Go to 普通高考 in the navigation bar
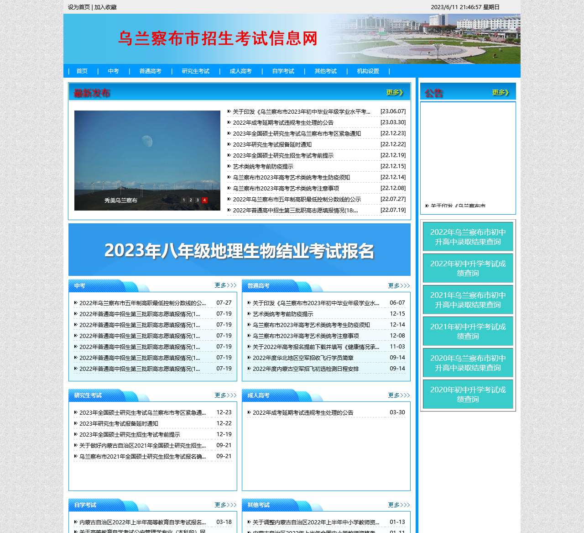This screenshot has width=584, height=533. pyautogui.click(x=150, y=71)
